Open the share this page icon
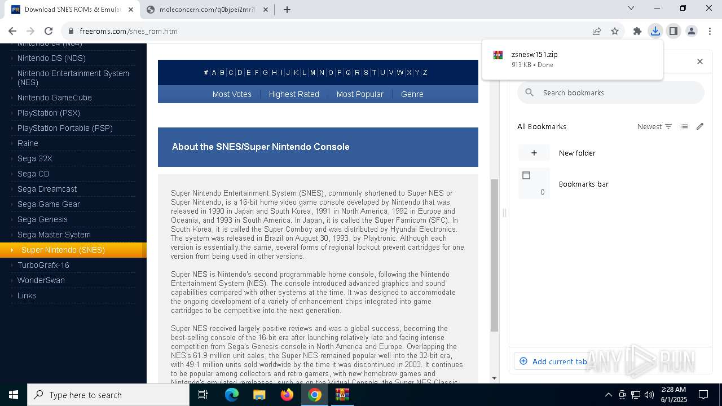Viewport: 722px width, 406px height. (x=597, y=31)
